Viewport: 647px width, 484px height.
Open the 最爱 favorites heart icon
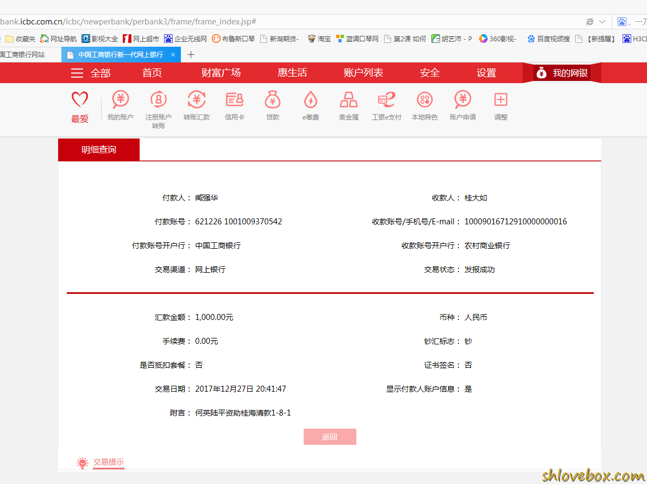(80, 100)
